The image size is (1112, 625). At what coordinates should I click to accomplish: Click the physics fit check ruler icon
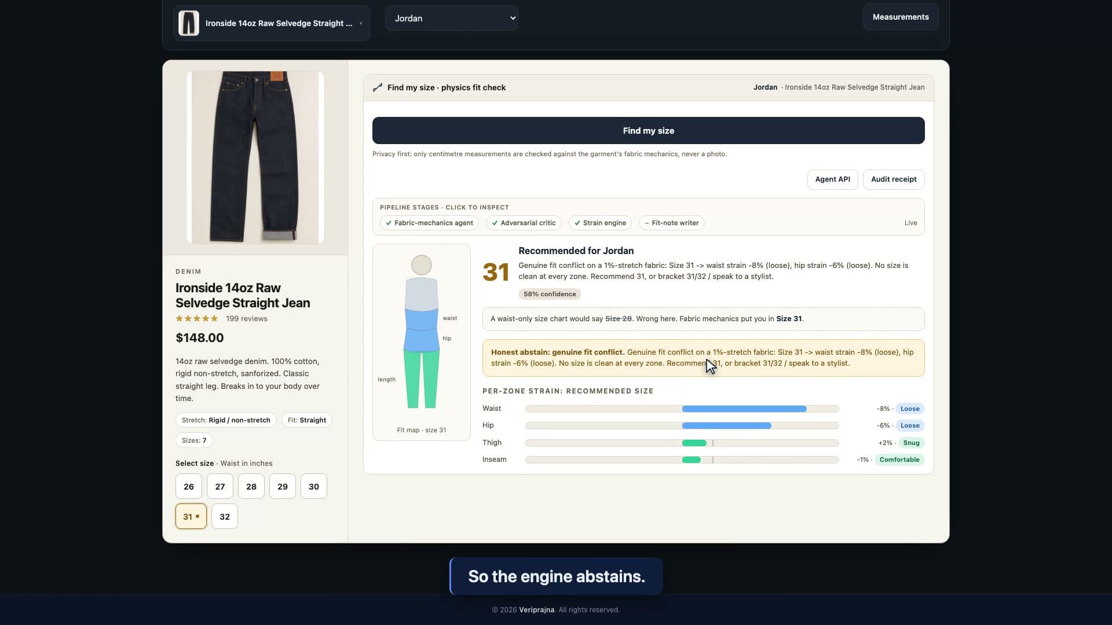click(x=378, y=87)
